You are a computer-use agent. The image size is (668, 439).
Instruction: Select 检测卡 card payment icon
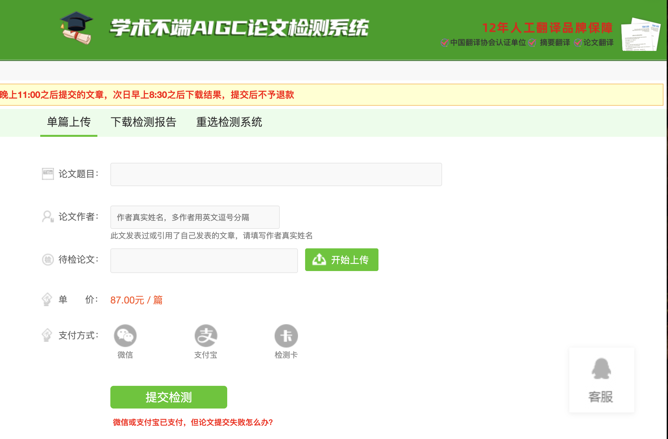(x=286, y=336)
